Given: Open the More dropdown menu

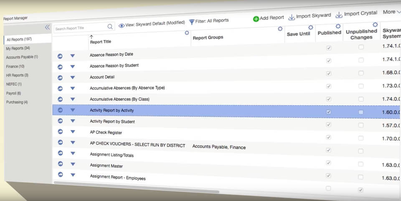Looking at the screenshot, I should tap(391, 12).
